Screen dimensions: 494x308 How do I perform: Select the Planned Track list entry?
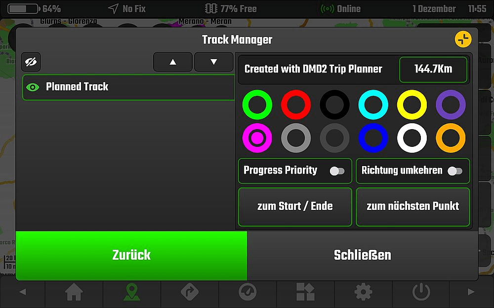pyautogui.click(x=128, y=87)
